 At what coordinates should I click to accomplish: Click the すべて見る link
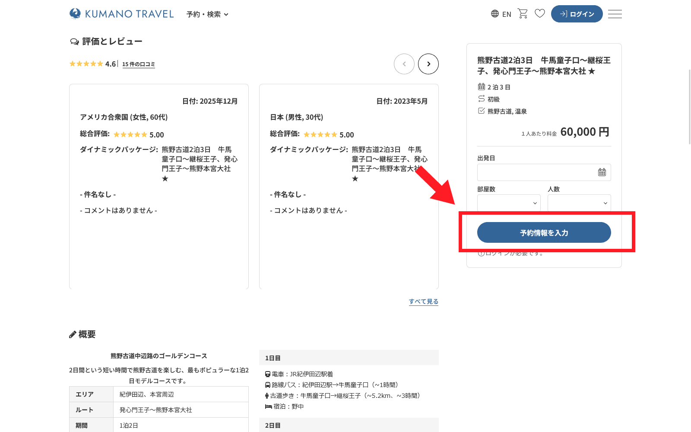(423, 302)
